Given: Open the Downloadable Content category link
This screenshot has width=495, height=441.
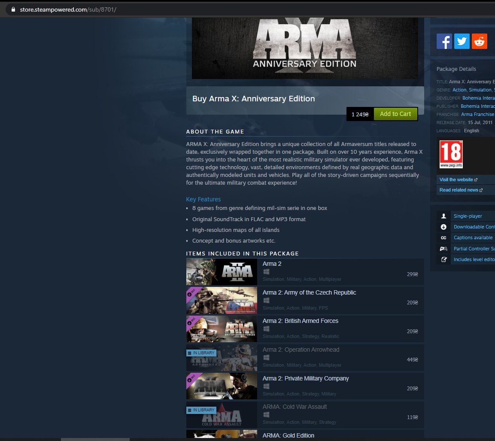Looking at the screenshot, I should [x=474, y=227].
